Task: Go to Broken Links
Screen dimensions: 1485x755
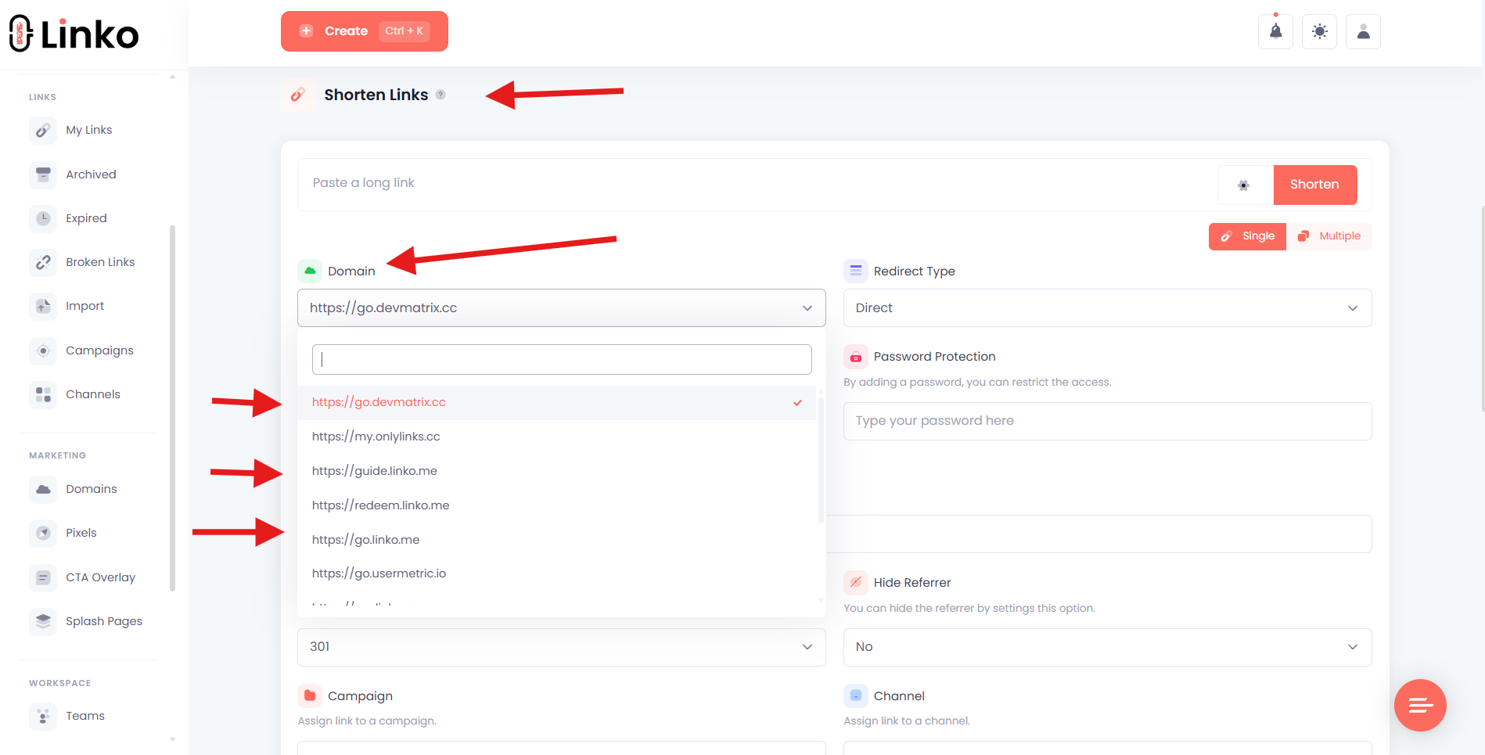Action: pos(100,262)
